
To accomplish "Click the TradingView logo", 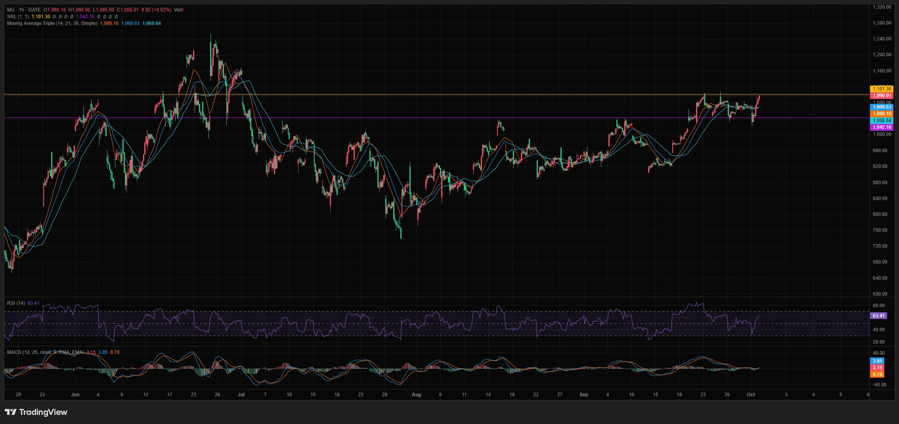I will (x=36, y=412).
